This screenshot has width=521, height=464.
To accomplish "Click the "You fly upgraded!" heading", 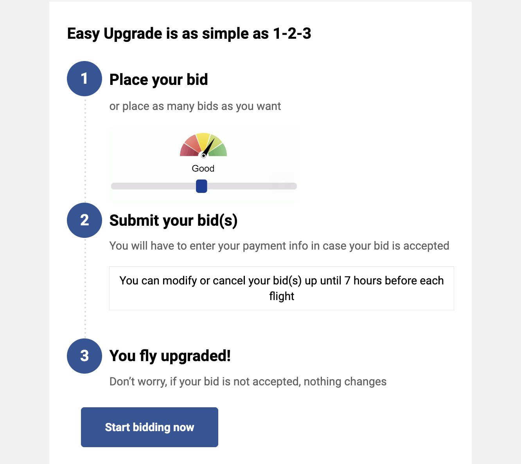I will point(170,356).
